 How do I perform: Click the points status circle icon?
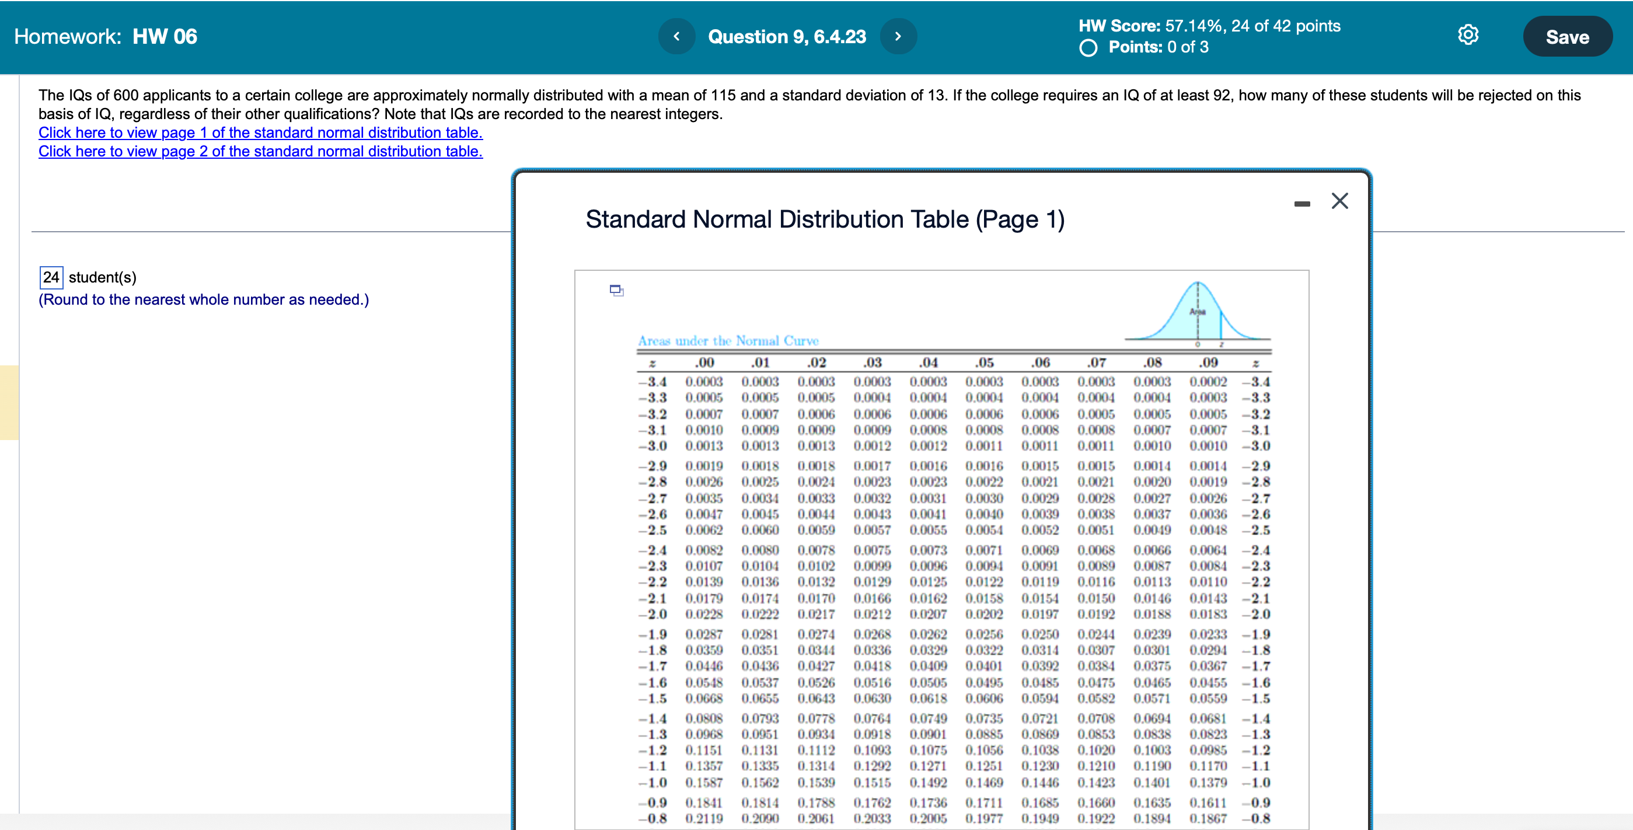1088,47
